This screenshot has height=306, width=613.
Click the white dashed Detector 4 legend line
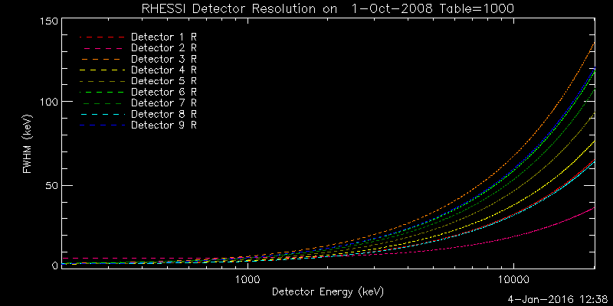tap(102, 70)
